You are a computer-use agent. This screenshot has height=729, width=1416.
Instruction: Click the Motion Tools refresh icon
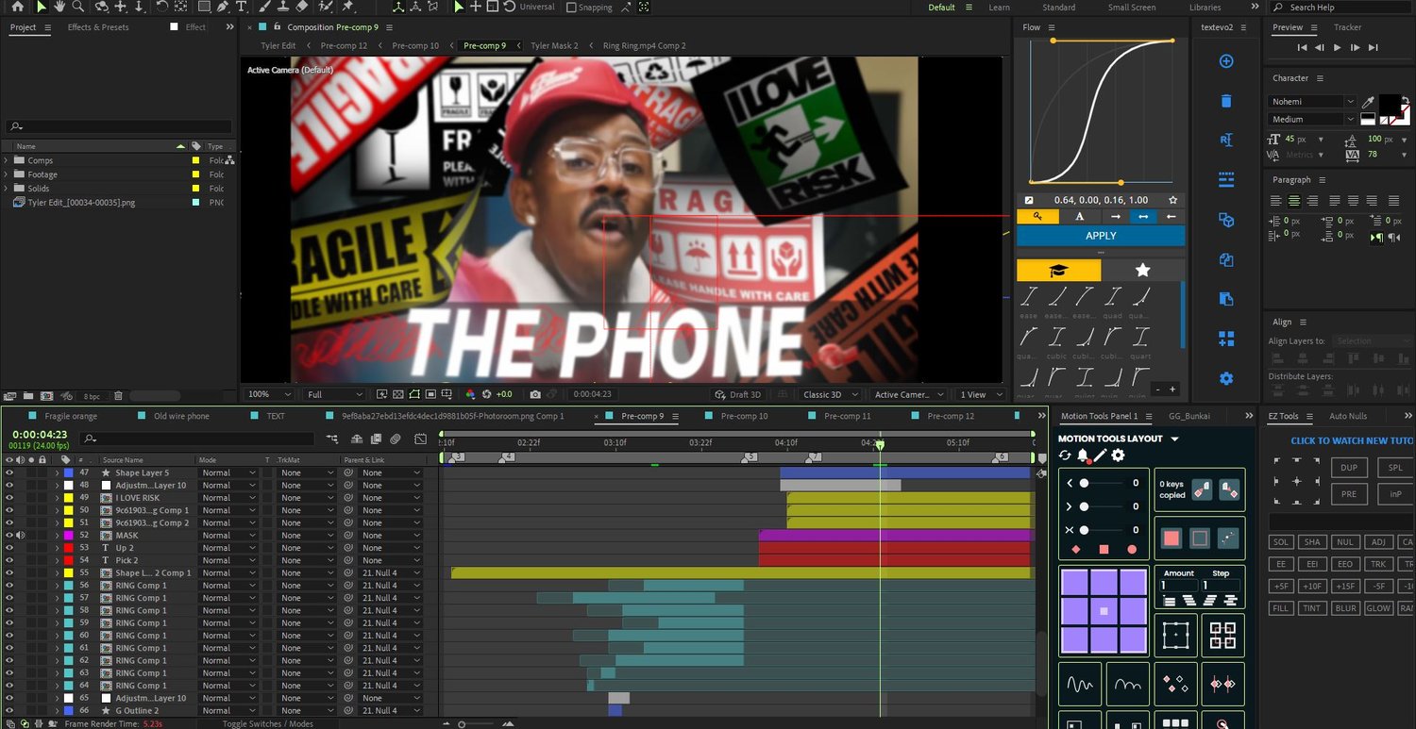[1065, 456]
